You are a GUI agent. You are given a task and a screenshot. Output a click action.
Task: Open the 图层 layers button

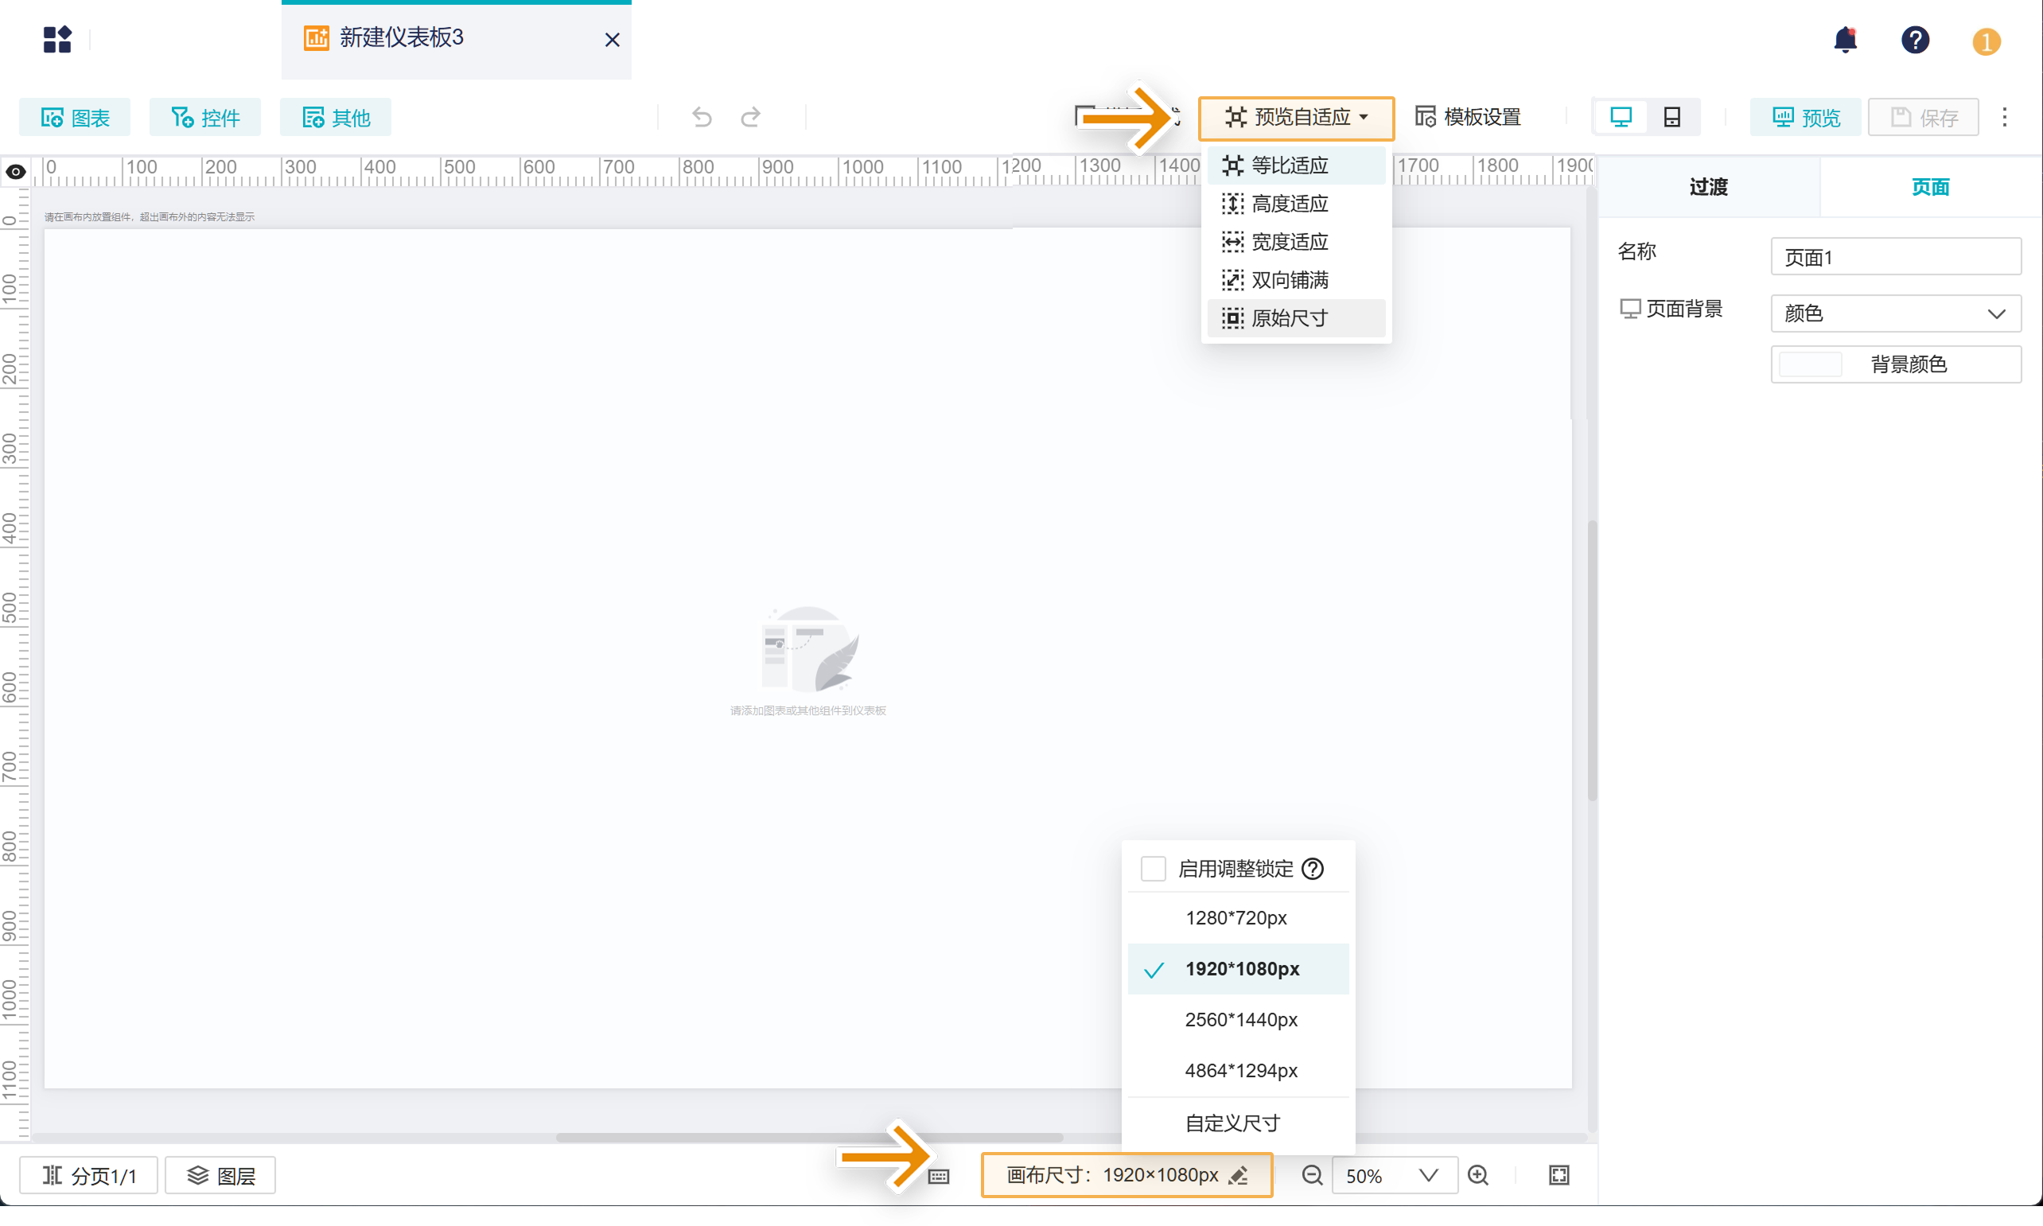point(220,1175)
